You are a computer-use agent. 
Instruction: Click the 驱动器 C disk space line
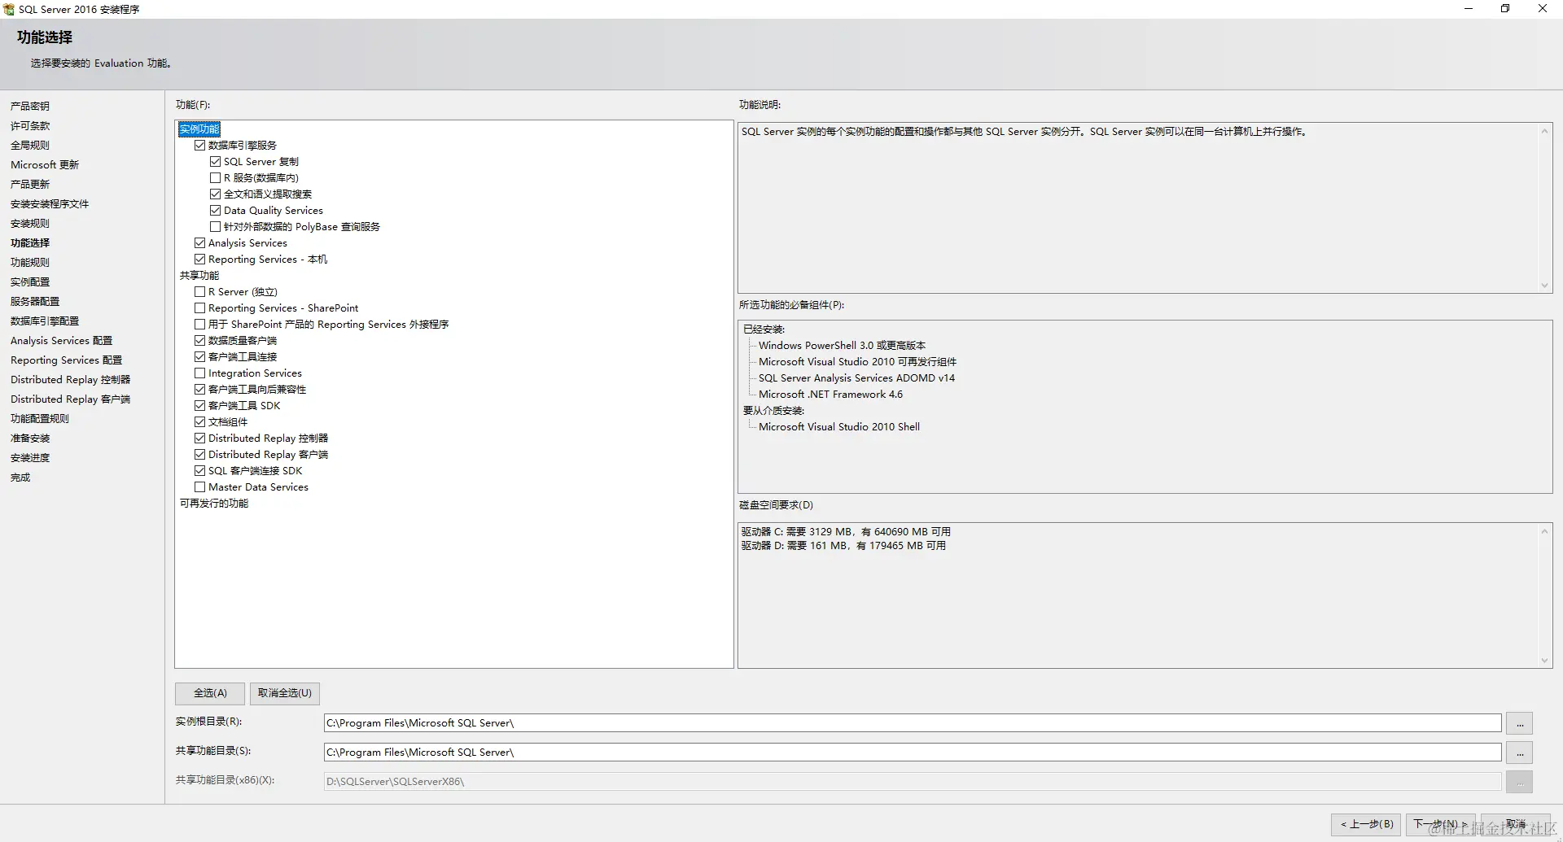coord(846,532)
